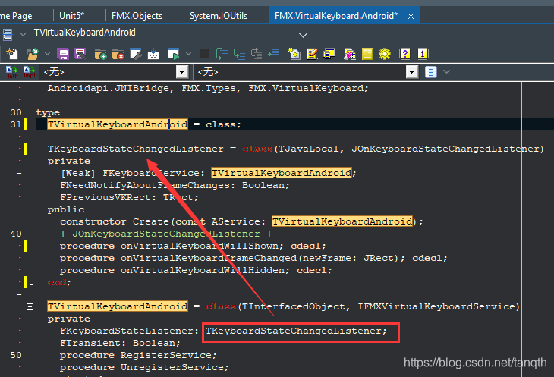Open the small chevron left of TVirtualKeyboardAndroid label
Image resolution: width=554 pixels, height=377 pixels.
[x=23, y=34]
